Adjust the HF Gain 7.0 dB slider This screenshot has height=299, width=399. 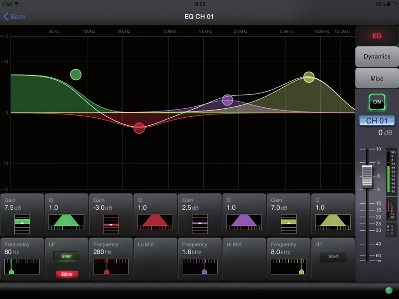(x=289, y=224)
